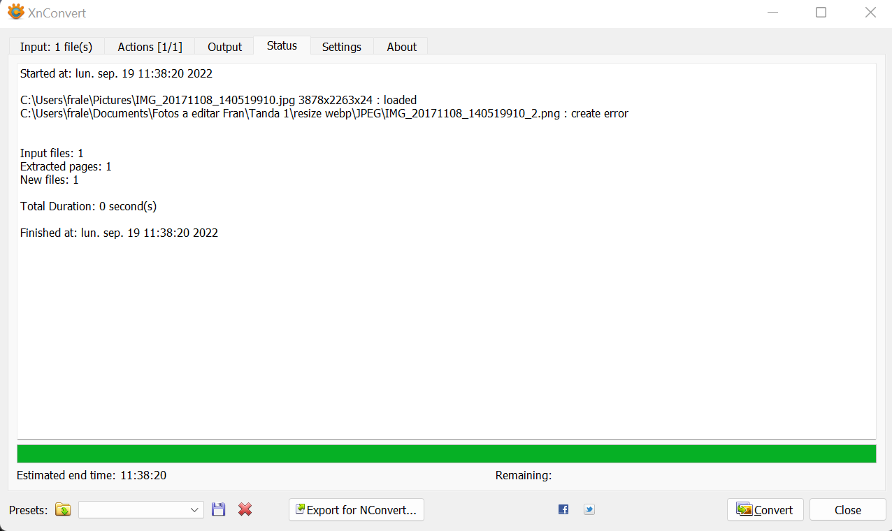Save preset with the floppy disk icon
The height and width of the screenshot is (531, 892).
click(219, 509)
